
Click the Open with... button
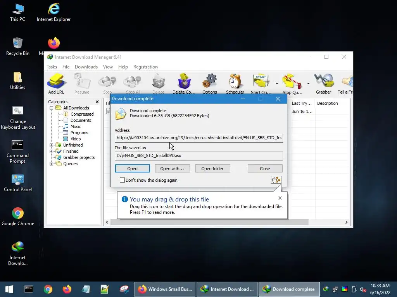(172, 169)
